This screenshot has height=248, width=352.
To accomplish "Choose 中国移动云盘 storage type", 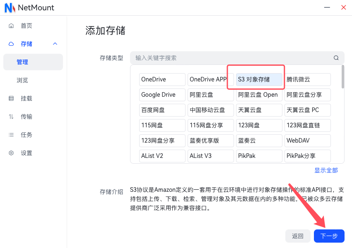I will tap(210, 110).
